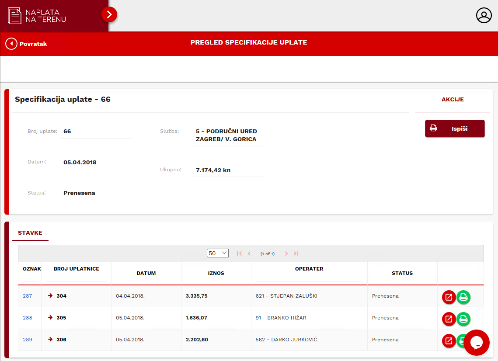Print payment slip 305 row

point(463,319)
